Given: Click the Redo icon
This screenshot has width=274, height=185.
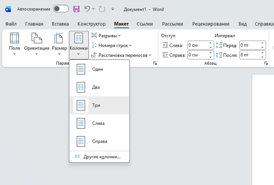Looking at the screenshot, I should coord(102,9).
